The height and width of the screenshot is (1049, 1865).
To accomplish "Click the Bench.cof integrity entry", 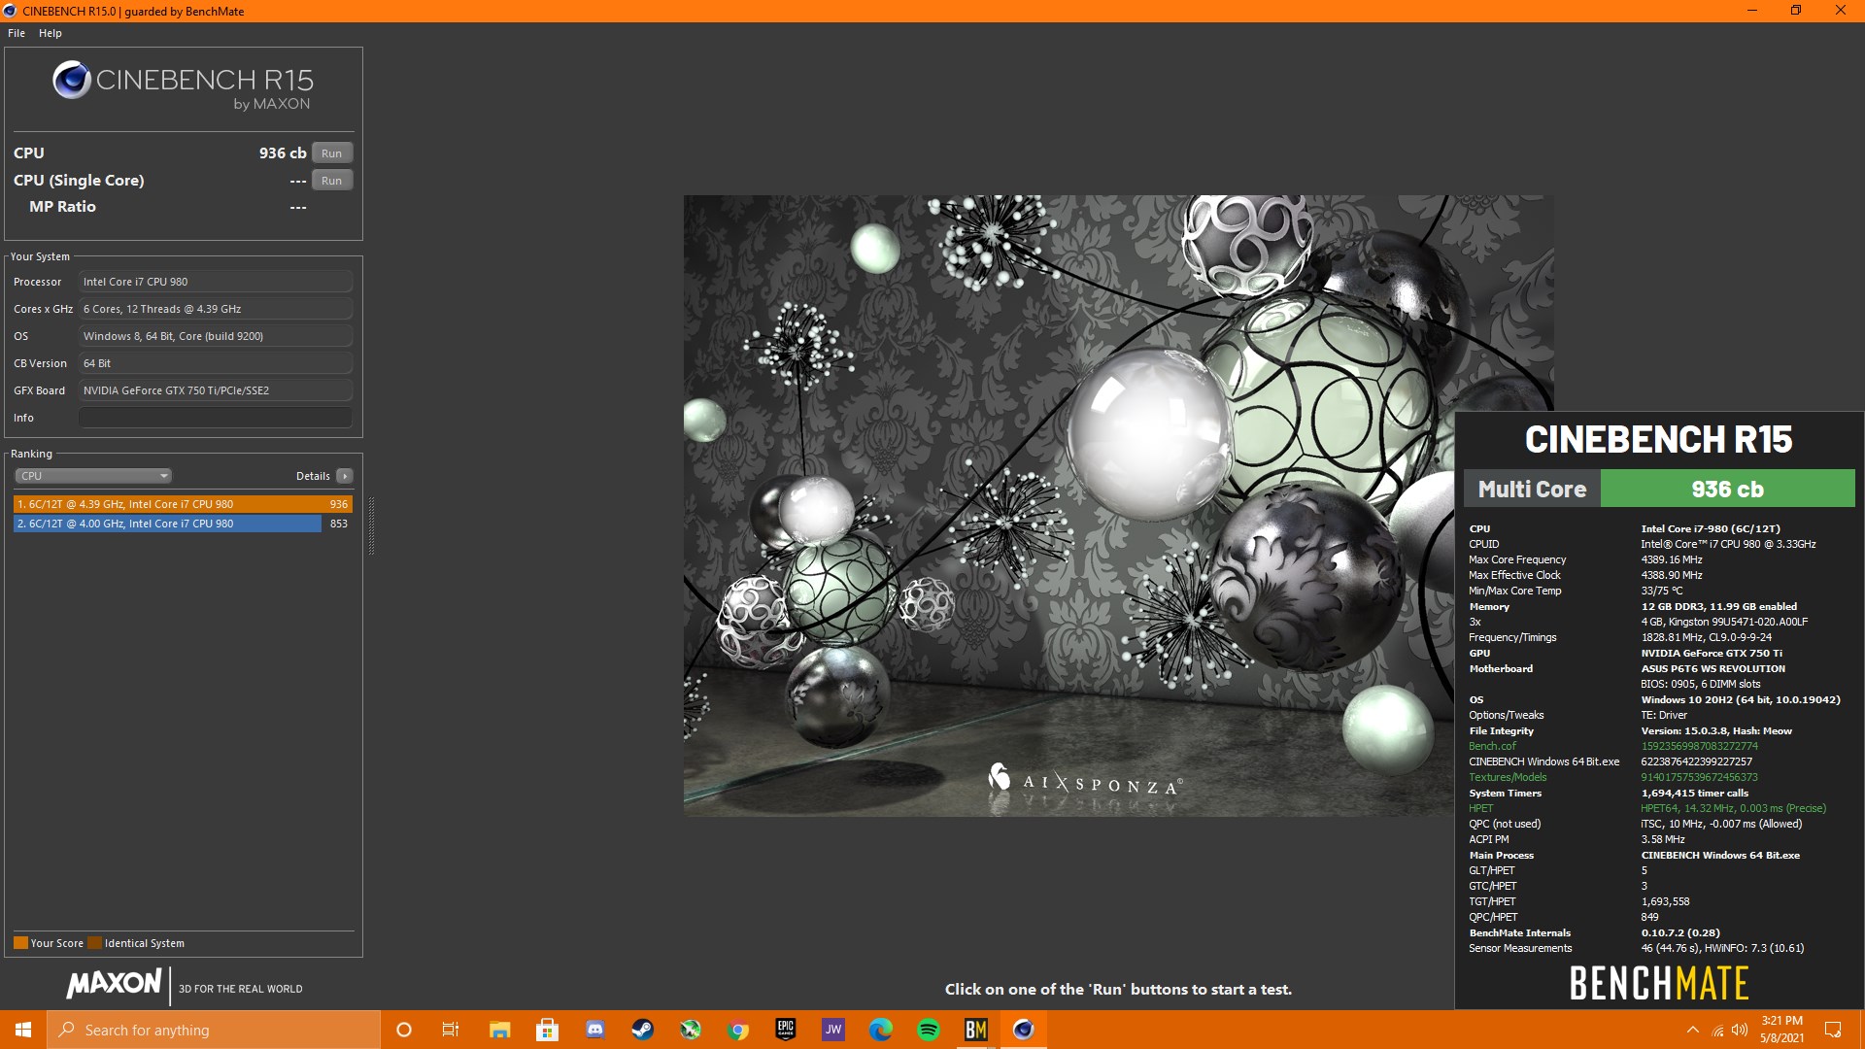I will 1492,746.
